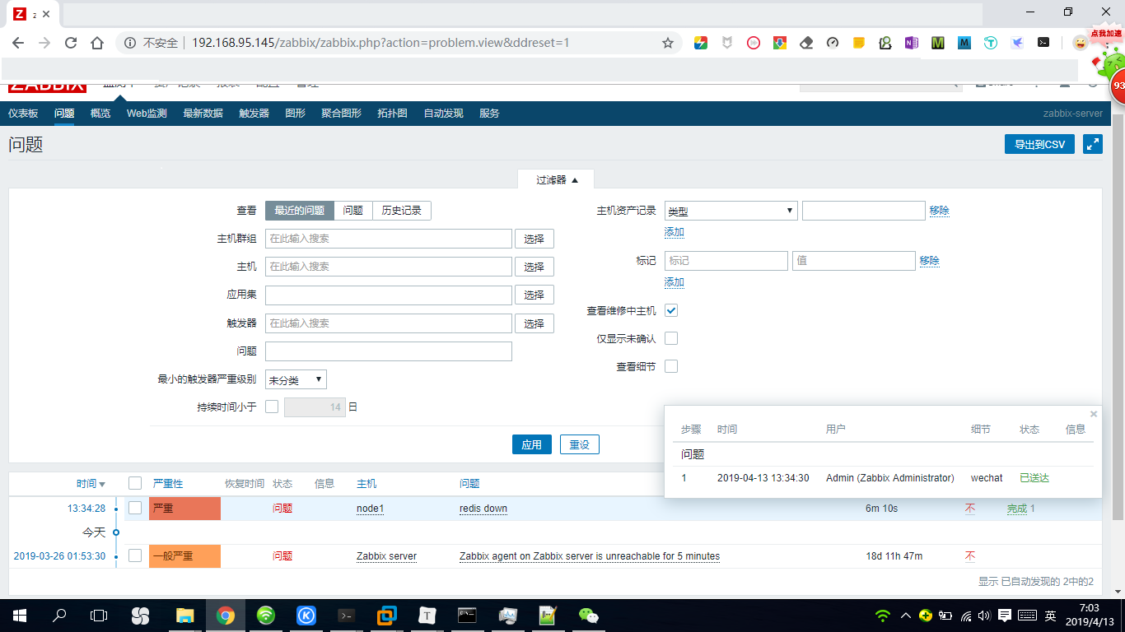Click the orange 严重 severity swatch
The image size is (1125, 632).
[183, 508]
